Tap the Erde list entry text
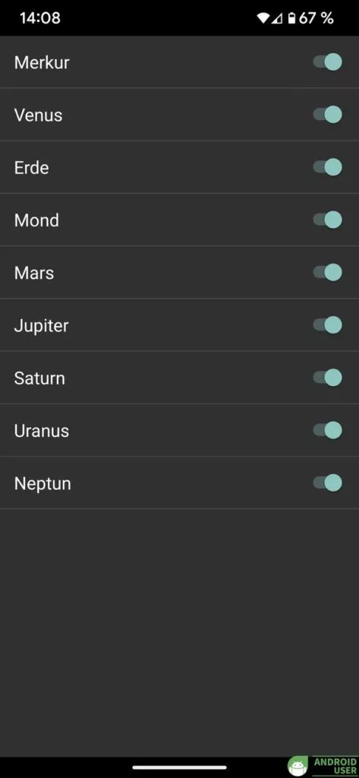The width and height of the screenshot is (359, 778). (31, 168)
